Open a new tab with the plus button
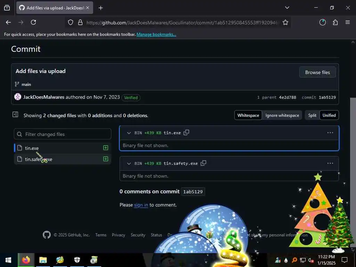Screen dimensions: 356x267 point(101,8)
